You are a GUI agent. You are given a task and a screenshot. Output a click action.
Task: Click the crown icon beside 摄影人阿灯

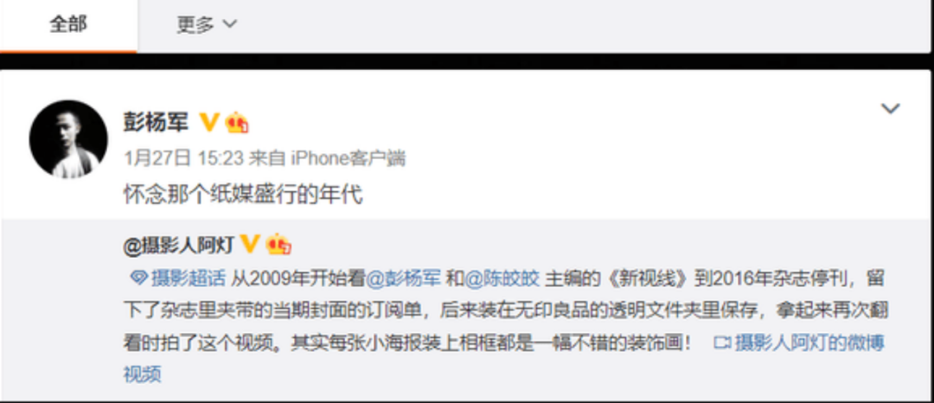[278, 244]
